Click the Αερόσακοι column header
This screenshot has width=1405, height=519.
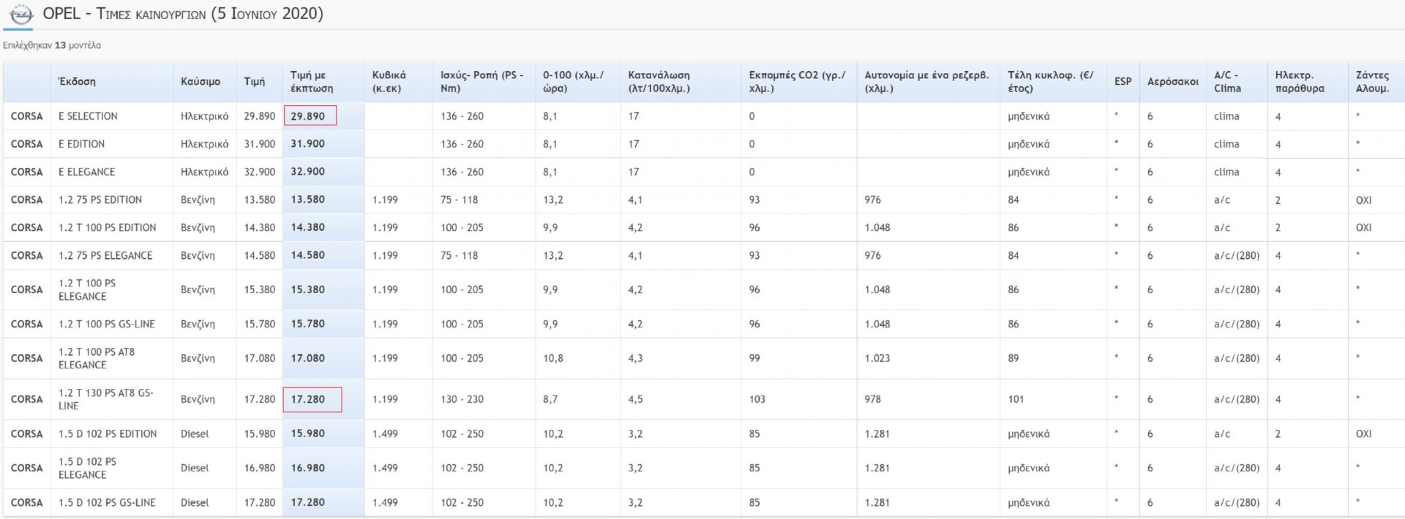[1172, 82]
